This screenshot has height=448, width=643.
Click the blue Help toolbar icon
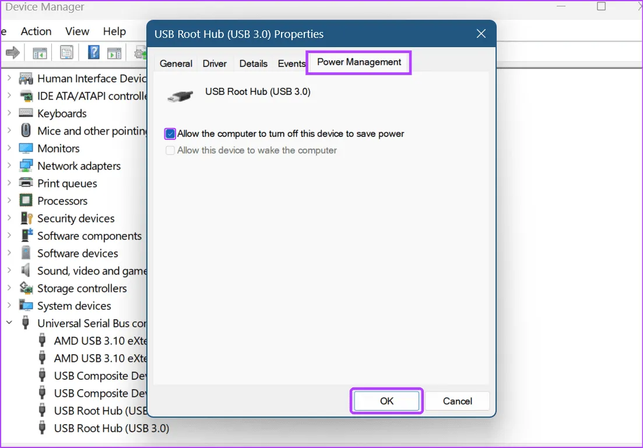pos(93,53)
